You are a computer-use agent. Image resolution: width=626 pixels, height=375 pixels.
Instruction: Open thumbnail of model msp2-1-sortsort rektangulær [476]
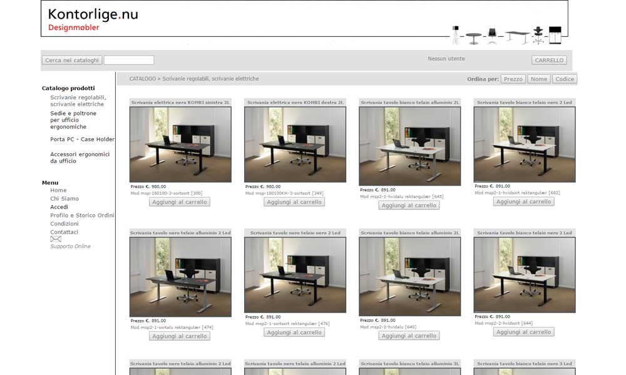(295, 275)
